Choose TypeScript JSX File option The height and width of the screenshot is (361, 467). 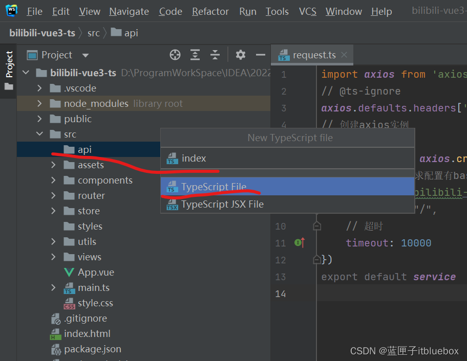pyautogui.click(x=287, y=205)
